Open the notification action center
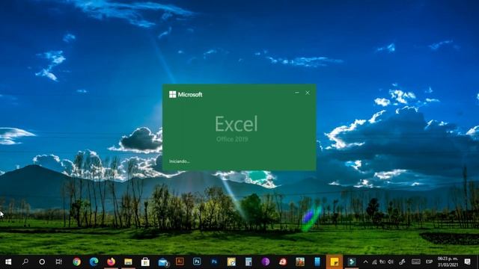Screen dimensions: 479x269 [467, 262]
